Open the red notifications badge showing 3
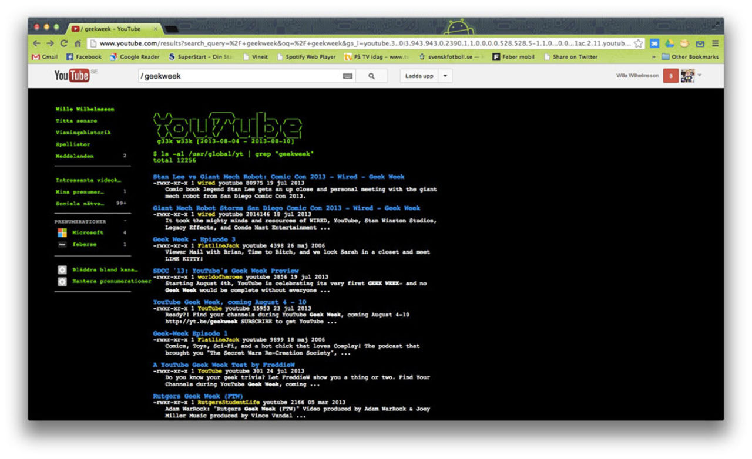Viewport: 752px width, 459px height. 670,76
